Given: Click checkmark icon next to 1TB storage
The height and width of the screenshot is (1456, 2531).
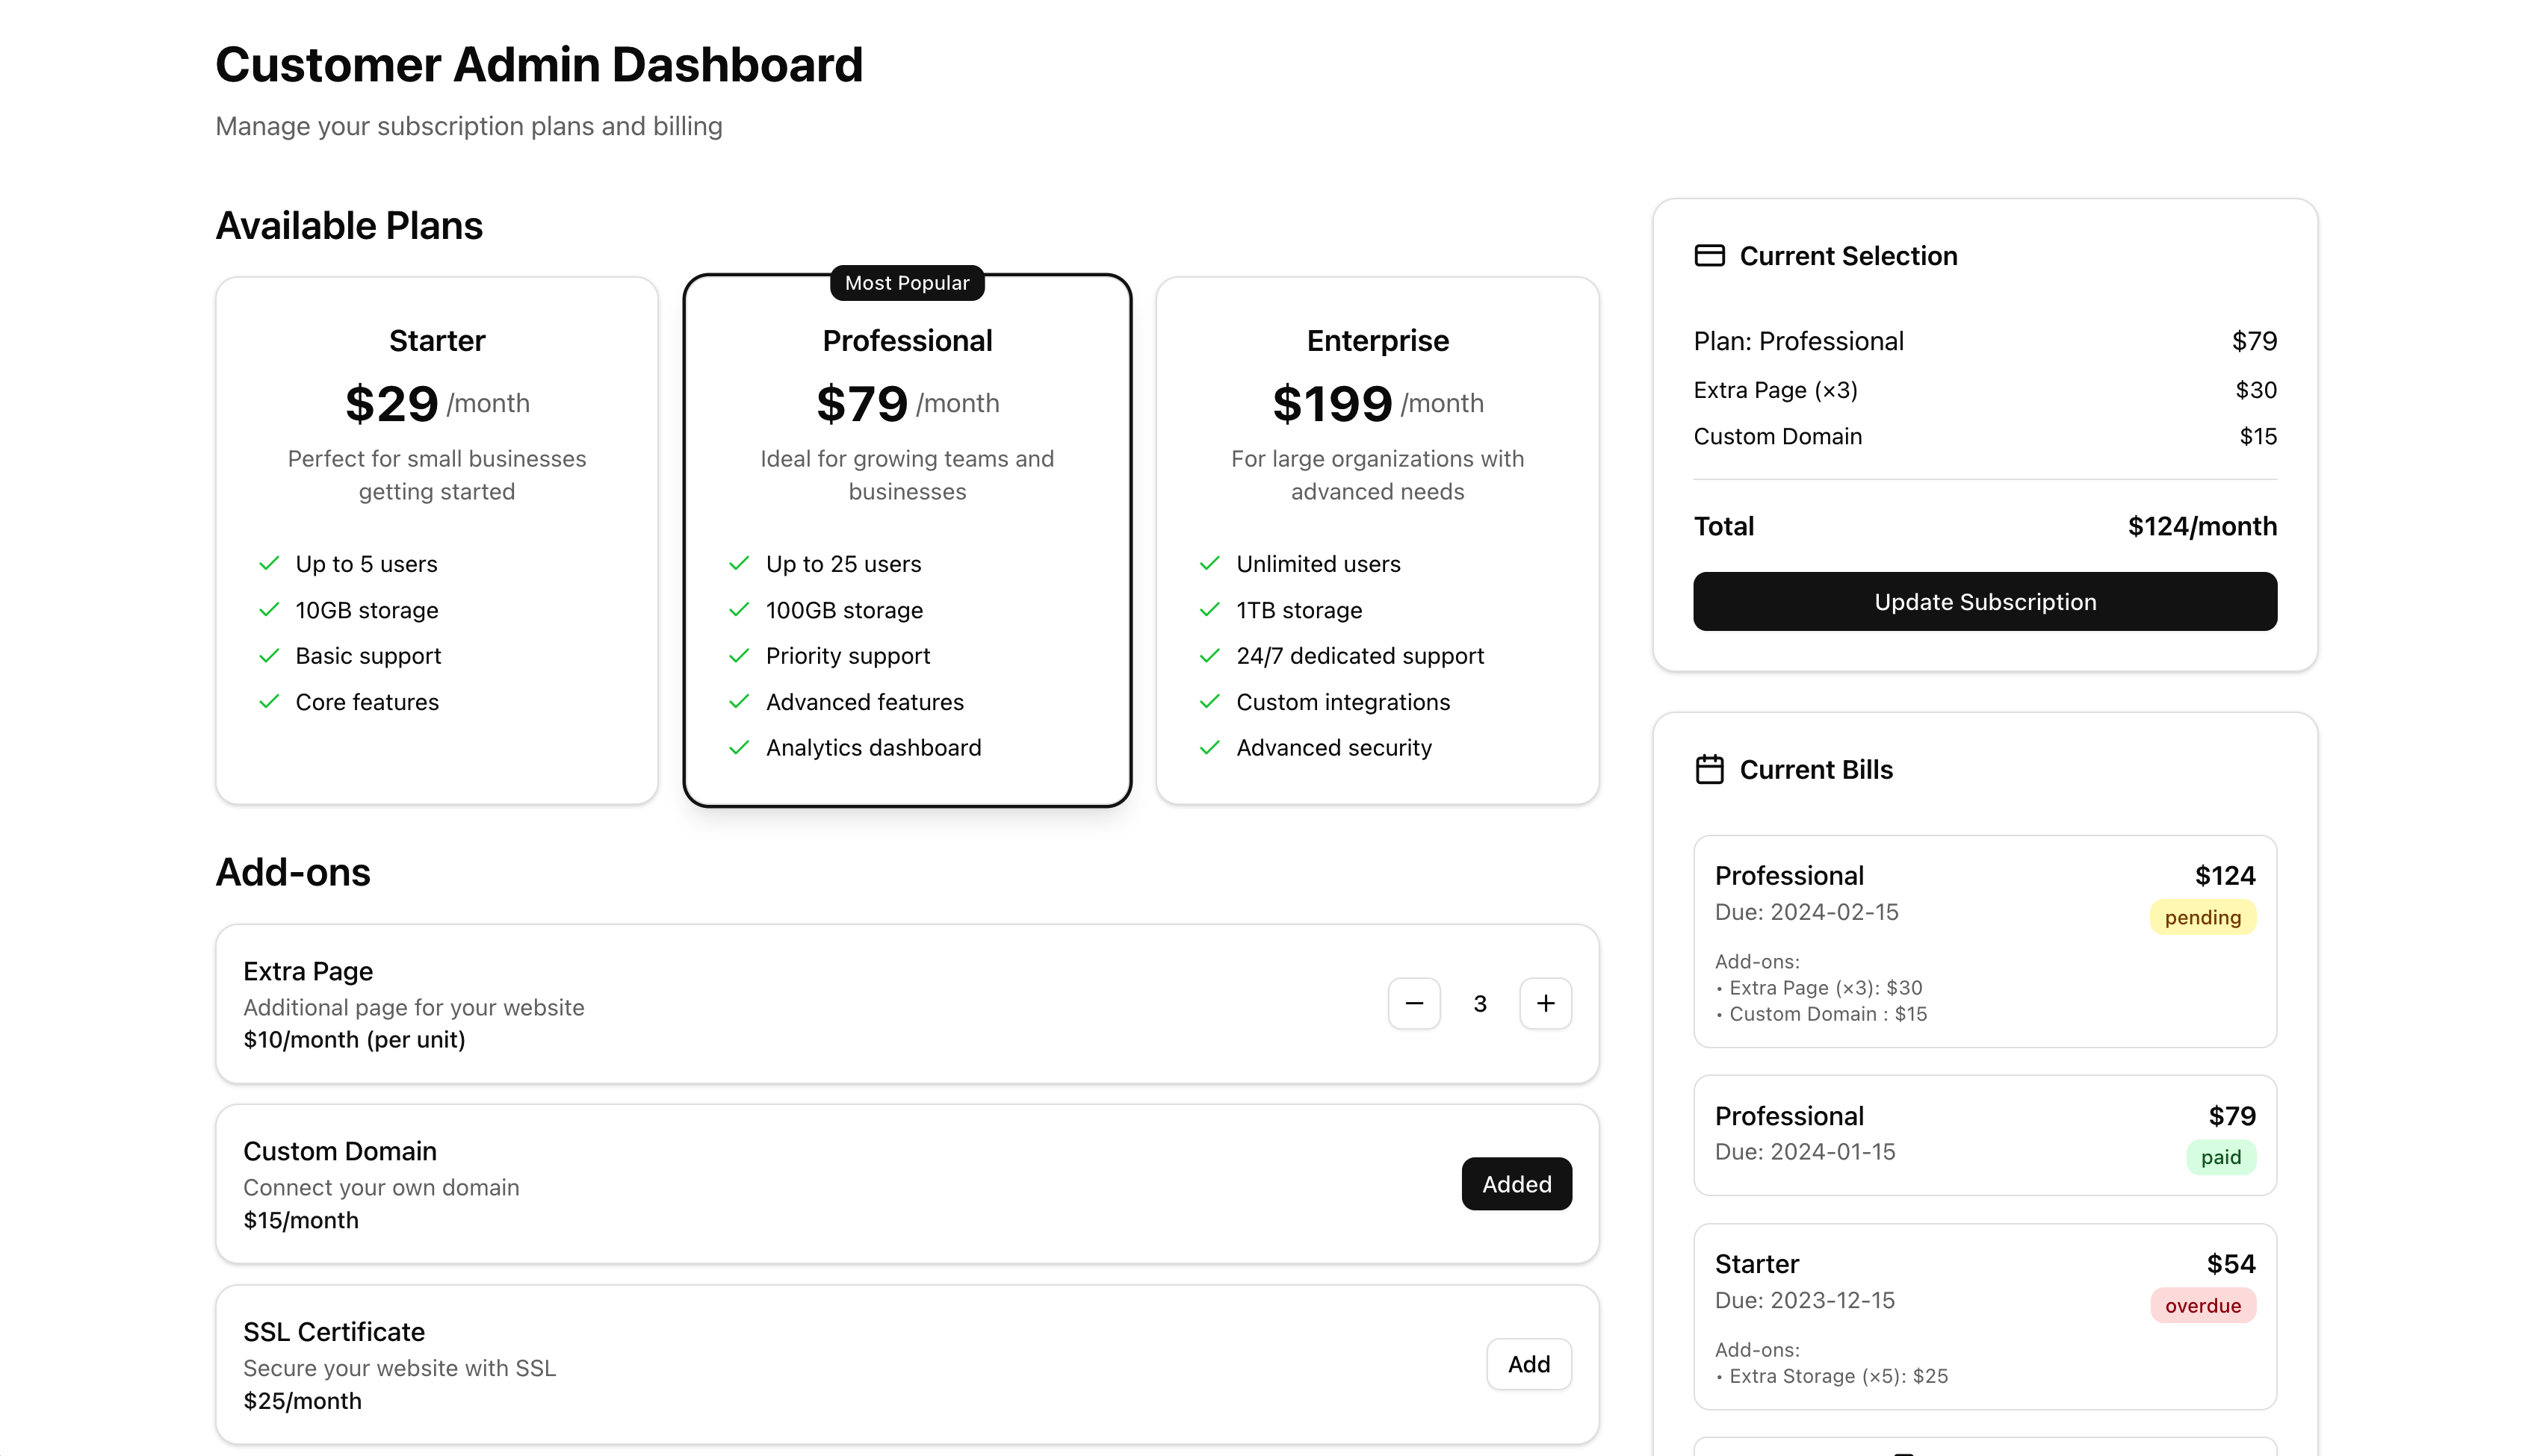Looking at the screenshot, I should pyautogui.click(x=1209, y=610).
